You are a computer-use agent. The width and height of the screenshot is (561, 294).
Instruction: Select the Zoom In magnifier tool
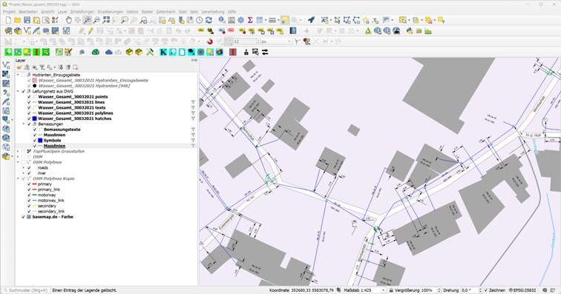(x=87, y=20)
